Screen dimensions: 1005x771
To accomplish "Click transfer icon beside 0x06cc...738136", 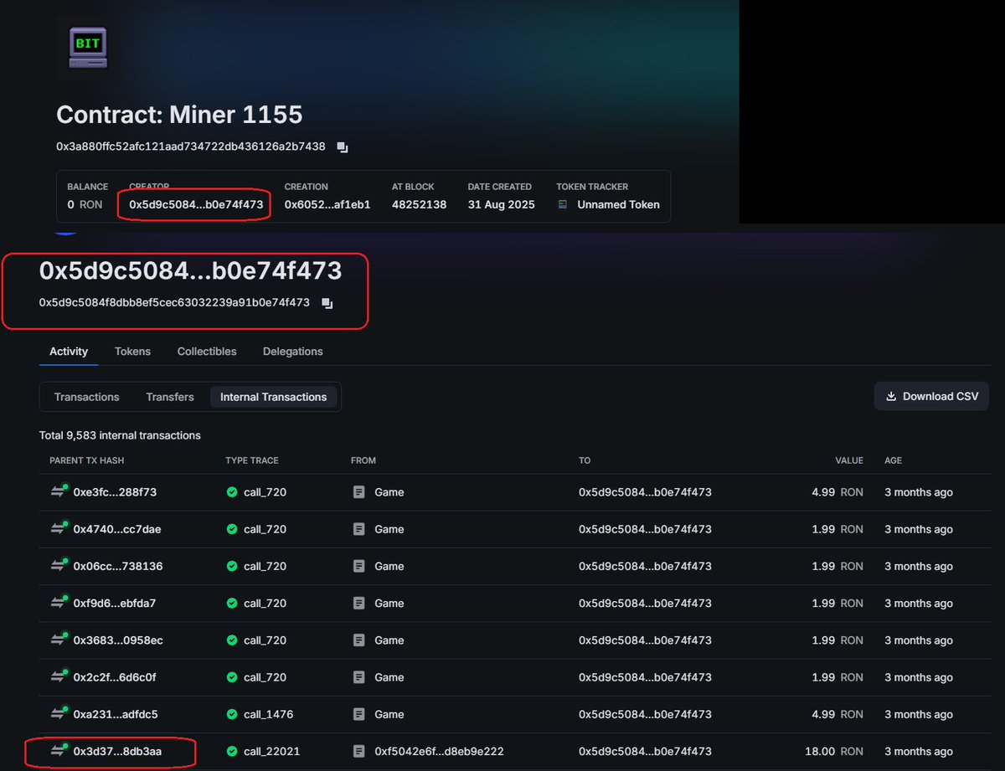I will click(58, 566).
